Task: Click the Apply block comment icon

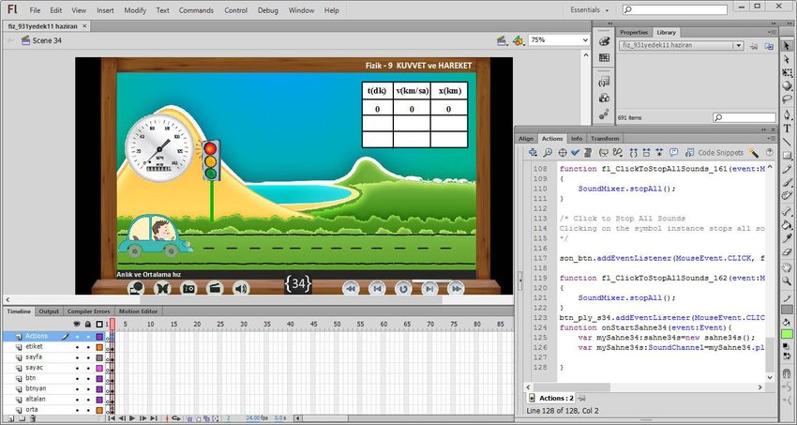Action: pos(674,152)
